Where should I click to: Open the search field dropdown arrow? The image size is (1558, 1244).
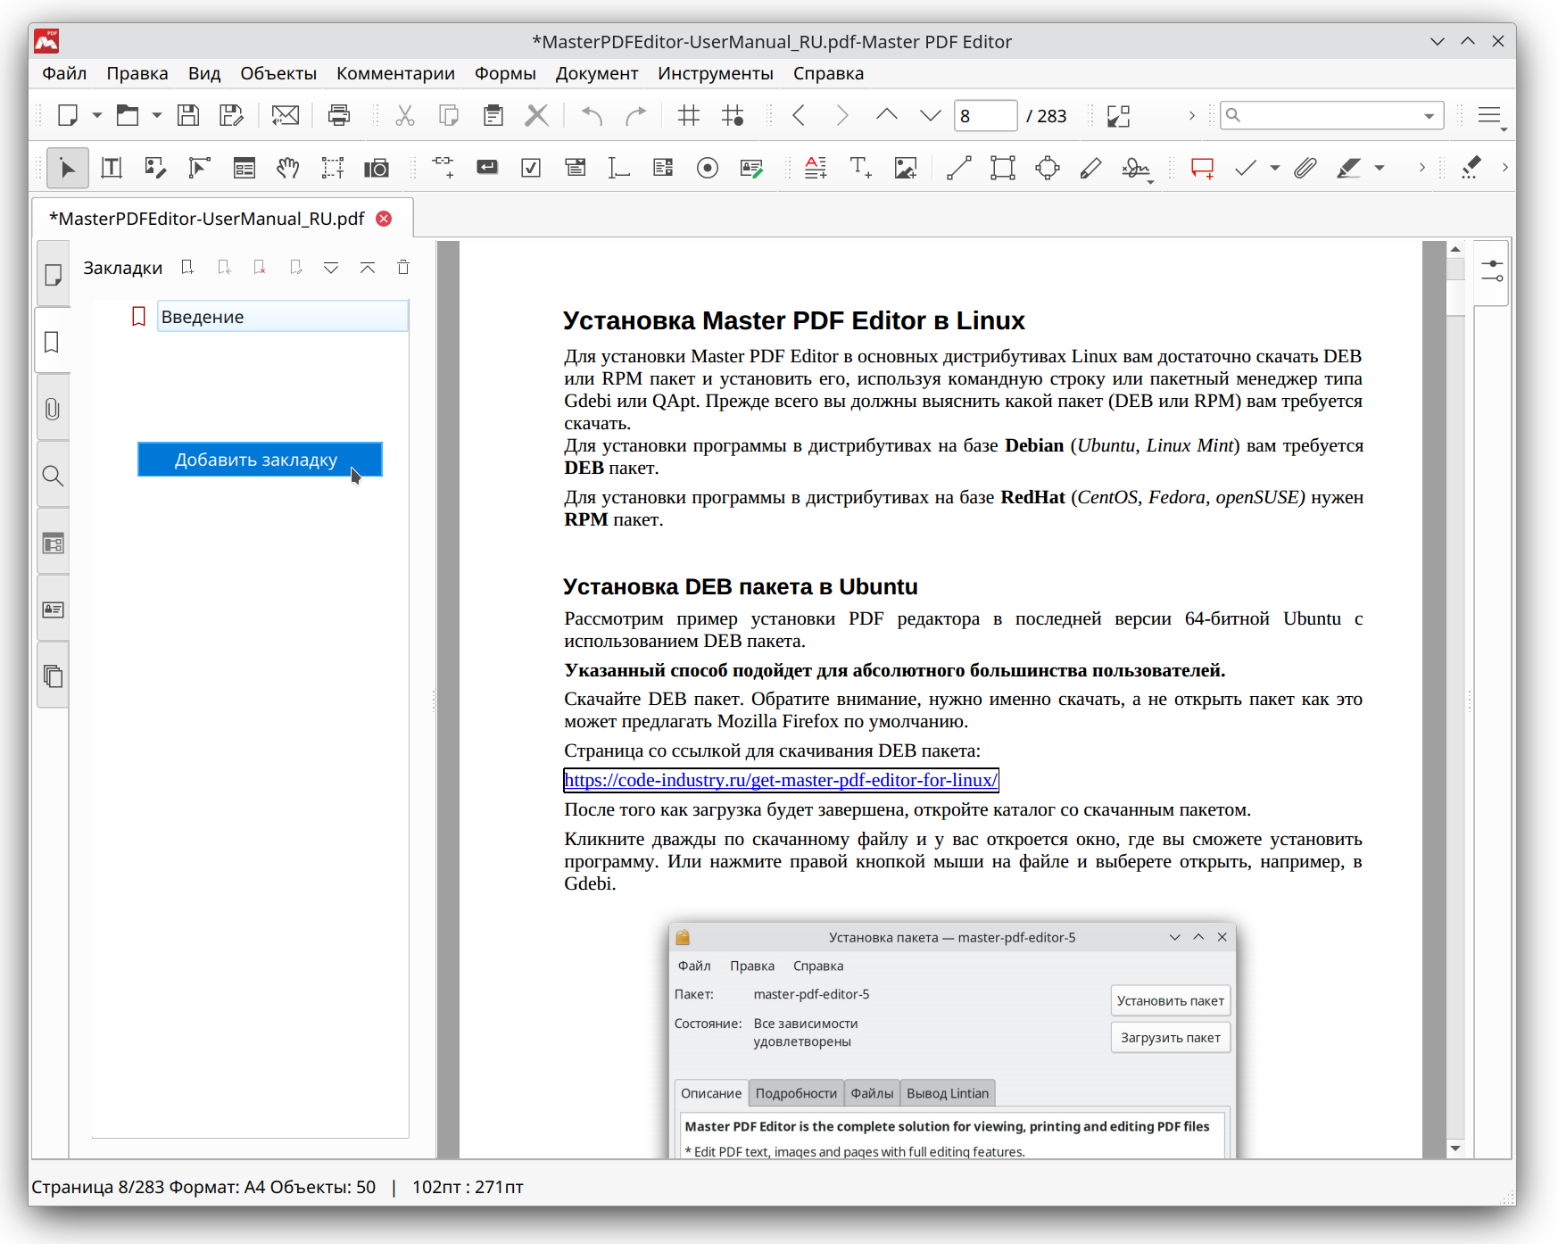[1430, 116]
